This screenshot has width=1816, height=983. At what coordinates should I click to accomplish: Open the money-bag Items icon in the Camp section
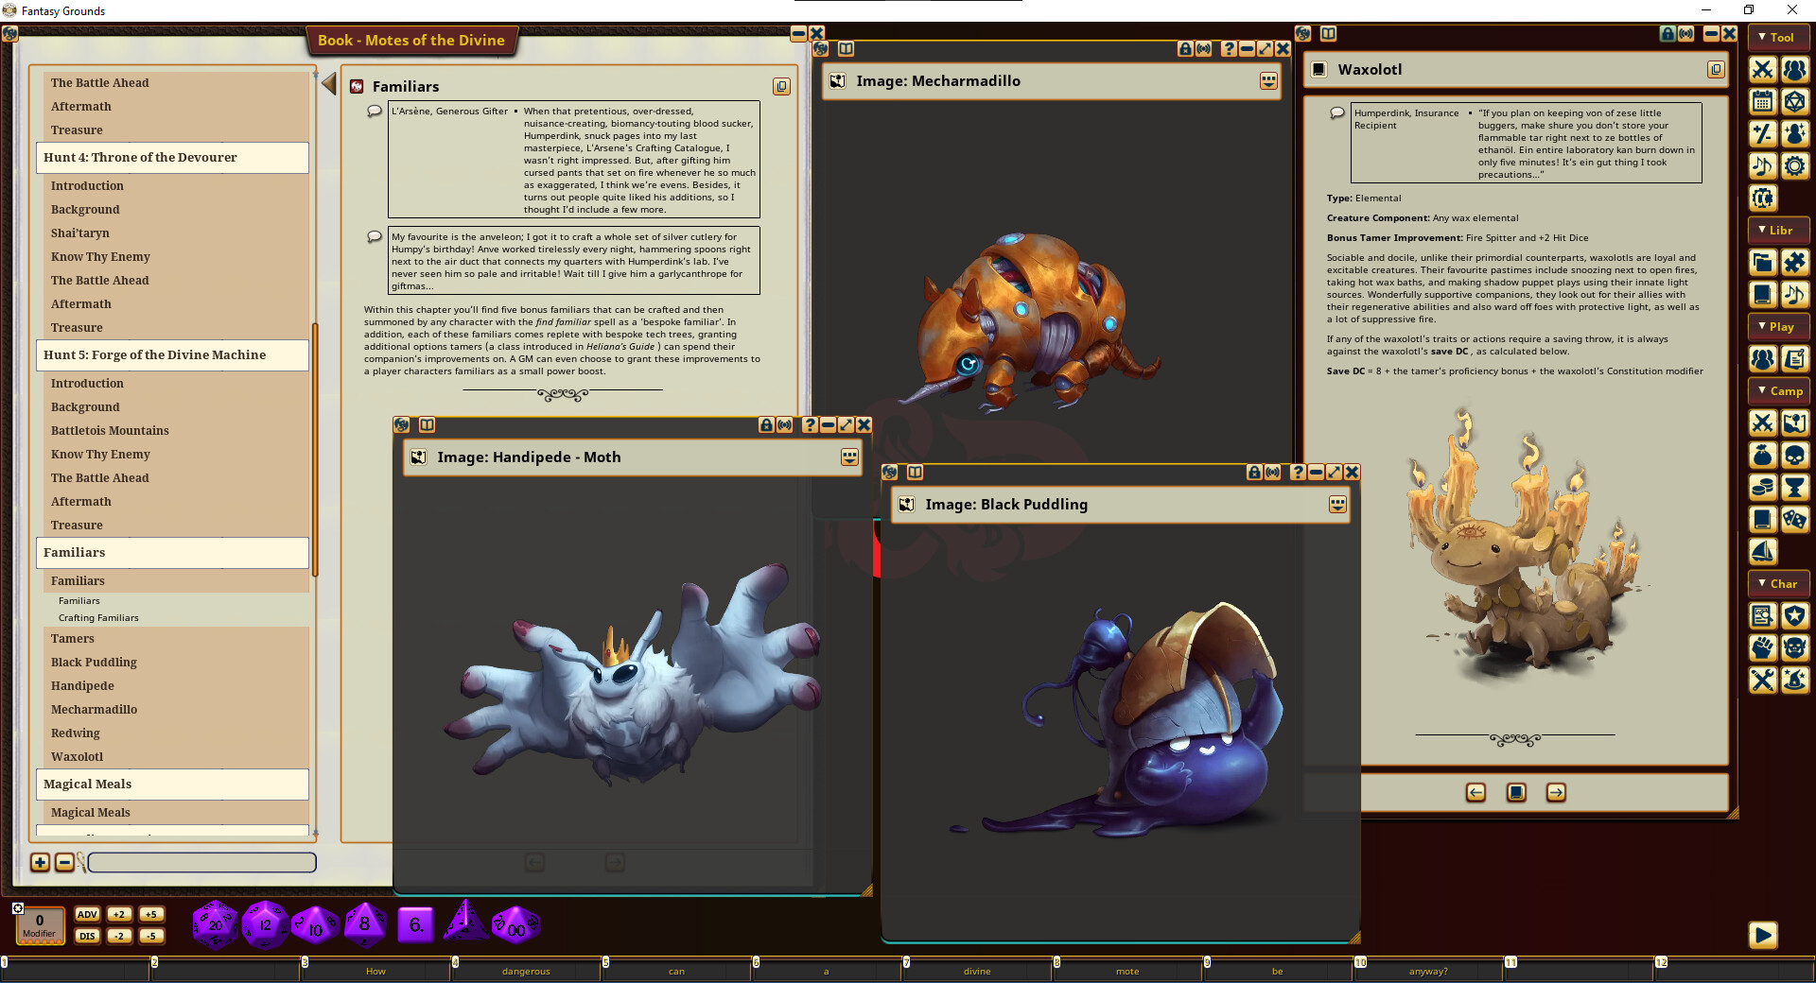(1762, 455)
